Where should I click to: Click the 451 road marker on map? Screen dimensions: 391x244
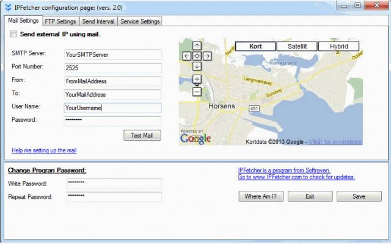tap(254, 108)
